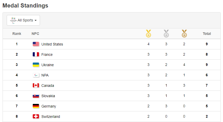Click the United States flag icon
Viewport: 223px width, 122px height.
pos(36,44)
